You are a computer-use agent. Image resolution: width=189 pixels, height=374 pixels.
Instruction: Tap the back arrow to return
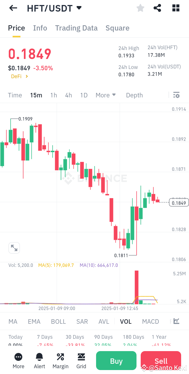tap(13, 8)
